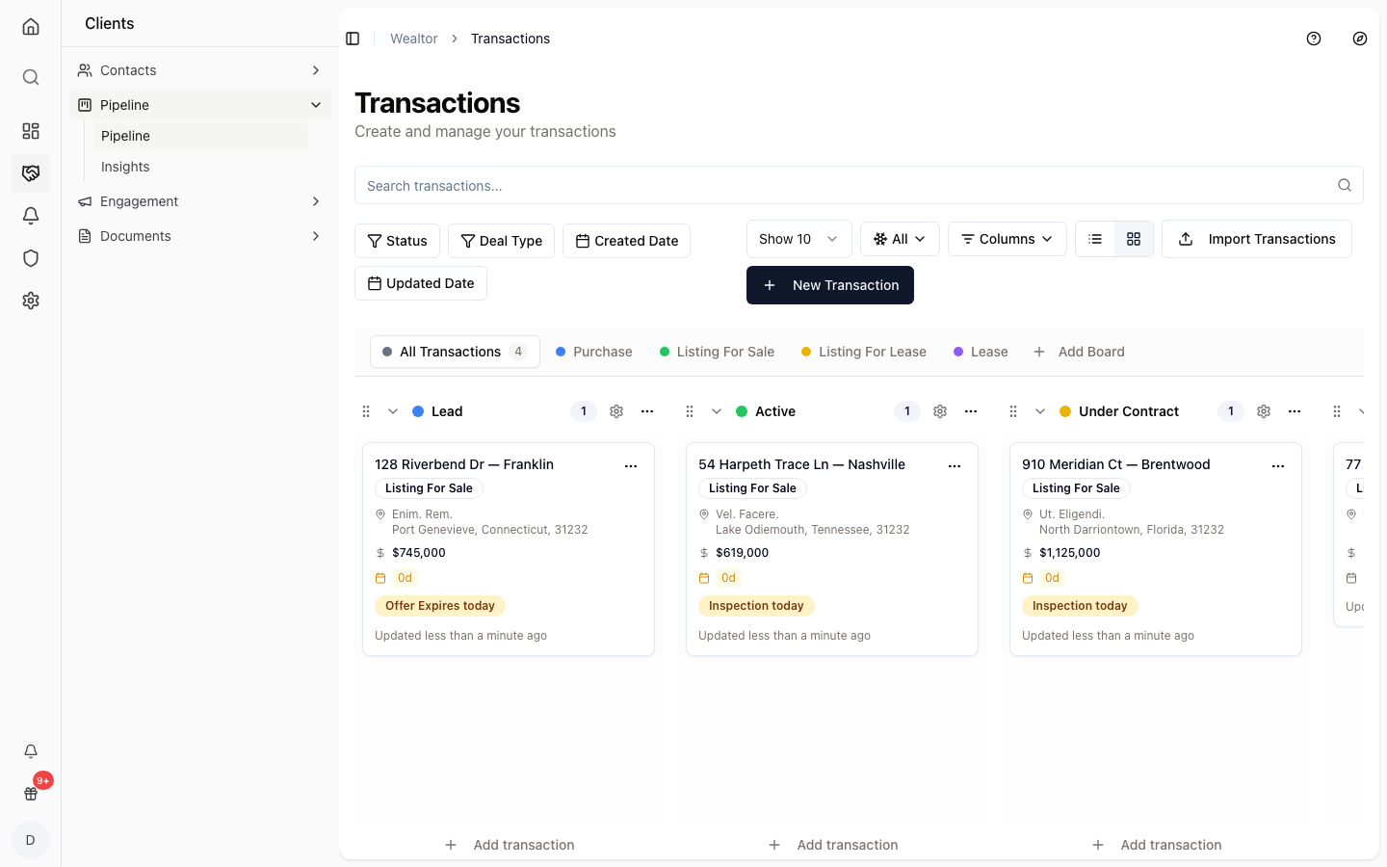Open options on 128 Riverbend Dr card
This screenshot has width=1387, height=867.
(631, 466)
